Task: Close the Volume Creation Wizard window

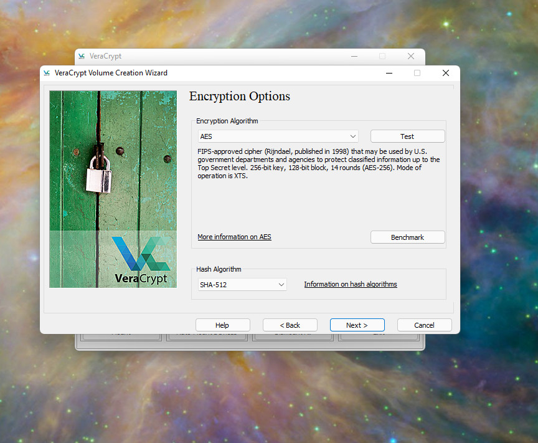Action: click(446, 73)
